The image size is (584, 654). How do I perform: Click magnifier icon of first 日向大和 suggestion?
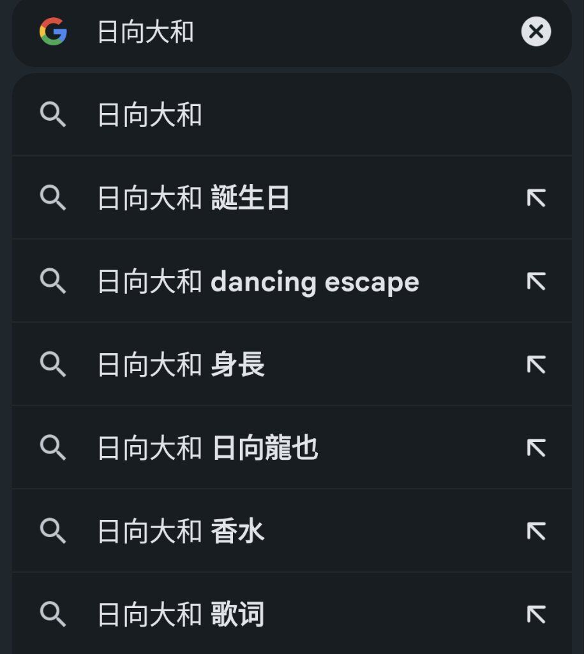[53, 114]
